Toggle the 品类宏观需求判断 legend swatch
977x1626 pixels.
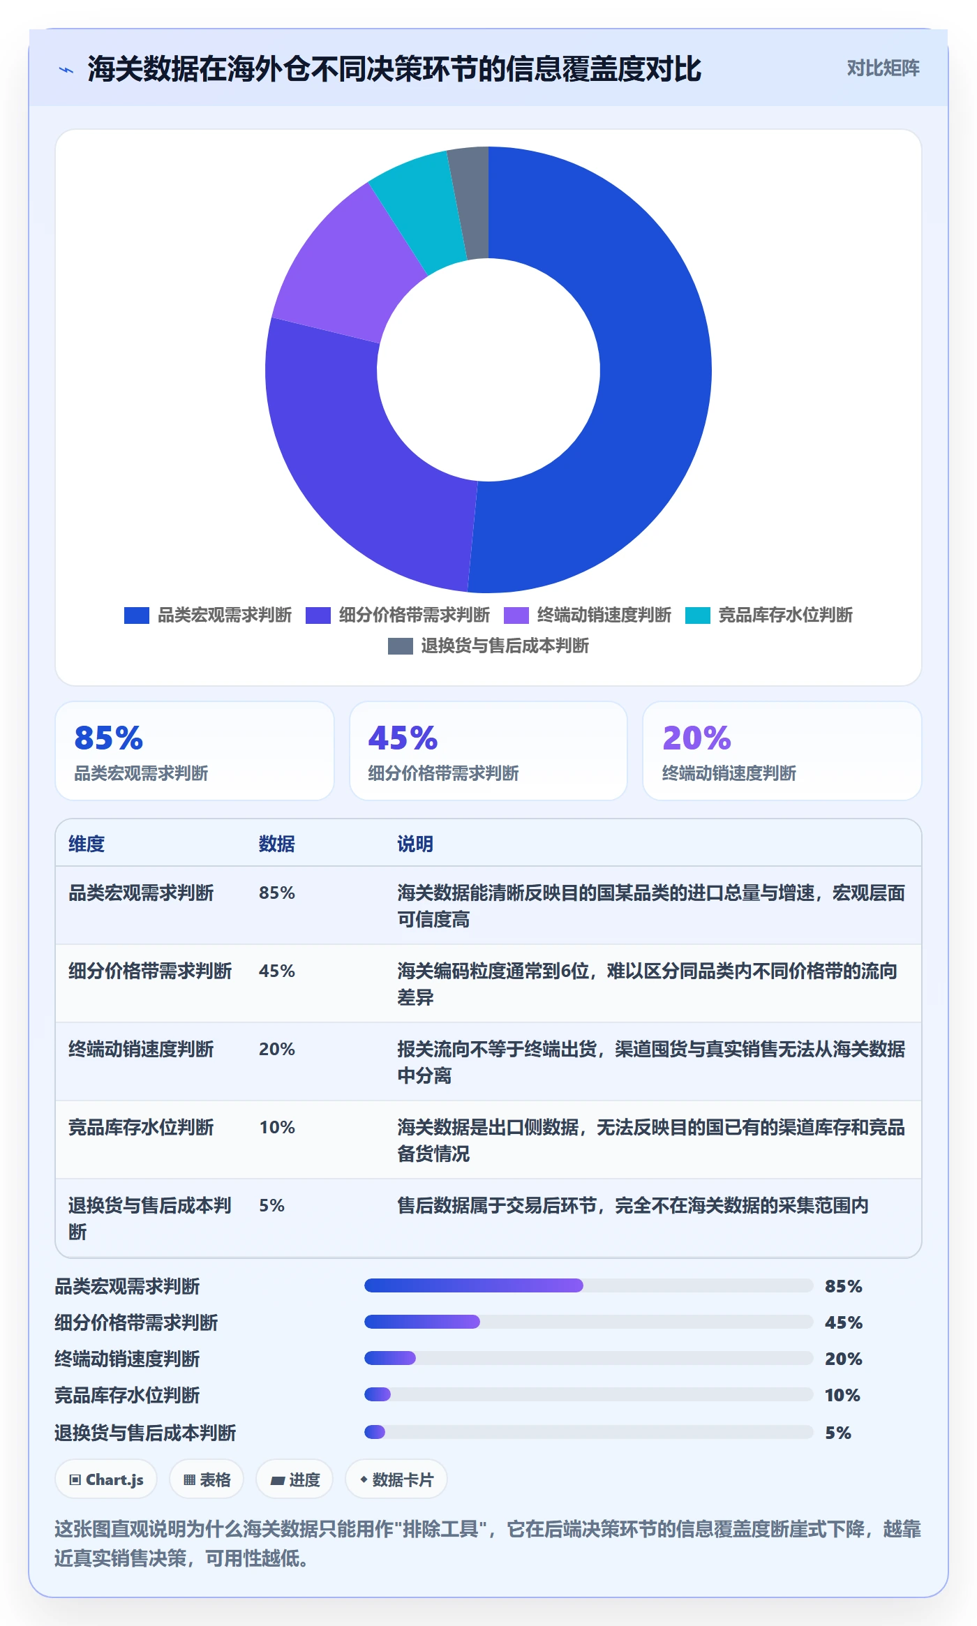point(136,615)
